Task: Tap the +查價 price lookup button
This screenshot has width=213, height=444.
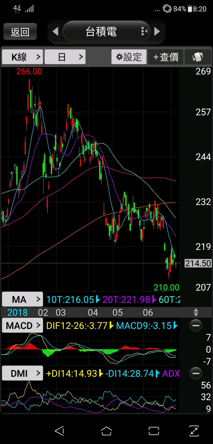Action: [x=166, y=57]
